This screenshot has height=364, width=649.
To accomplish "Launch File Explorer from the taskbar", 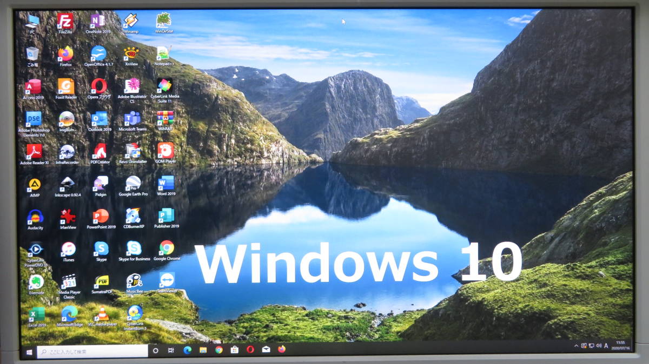I will click(203, 350).
